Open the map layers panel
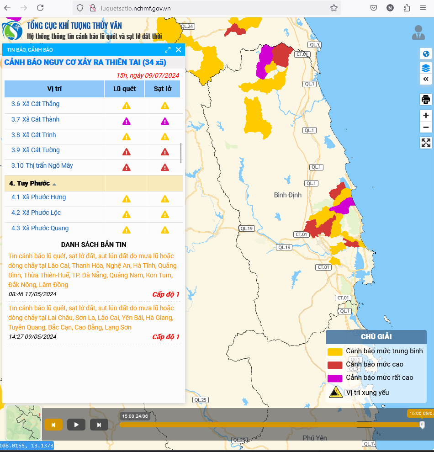 [x=426, y=68]
